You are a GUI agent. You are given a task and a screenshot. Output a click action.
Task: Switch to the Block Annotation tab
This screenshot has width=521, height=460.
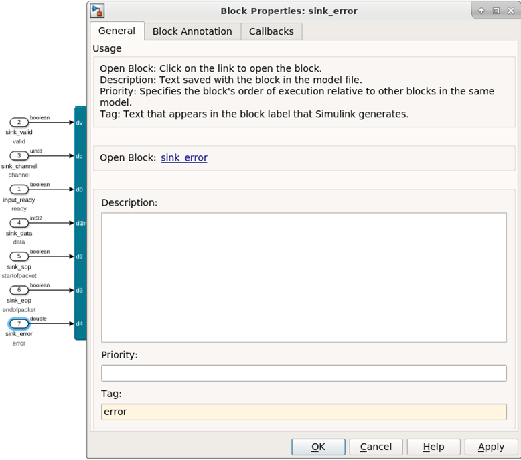(x=192, y=31)
